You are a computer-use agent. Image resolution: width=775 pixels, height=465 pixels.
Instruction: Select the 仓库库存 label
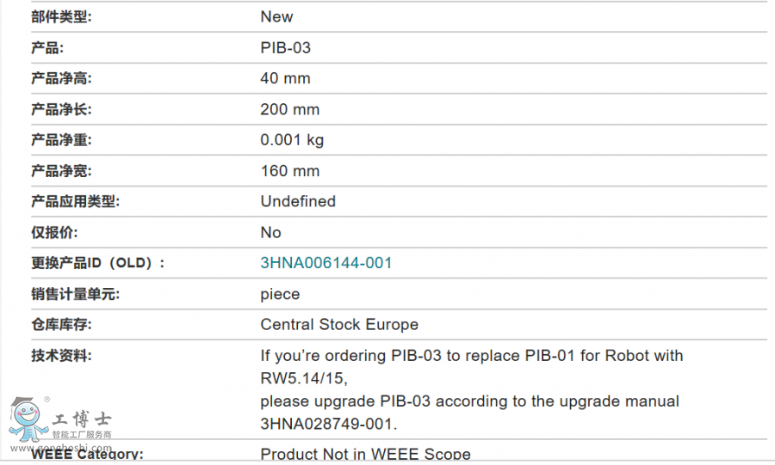tap(61, 325)
